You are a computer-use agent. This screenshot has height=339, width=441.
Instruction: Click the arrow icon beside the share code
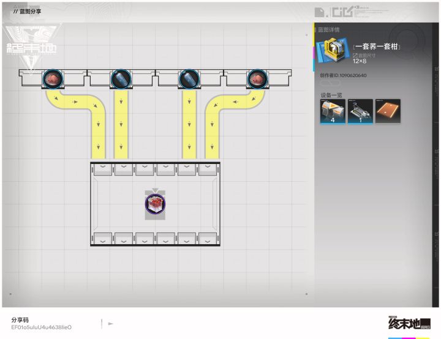pyautogui.click(x=110, y=324)
